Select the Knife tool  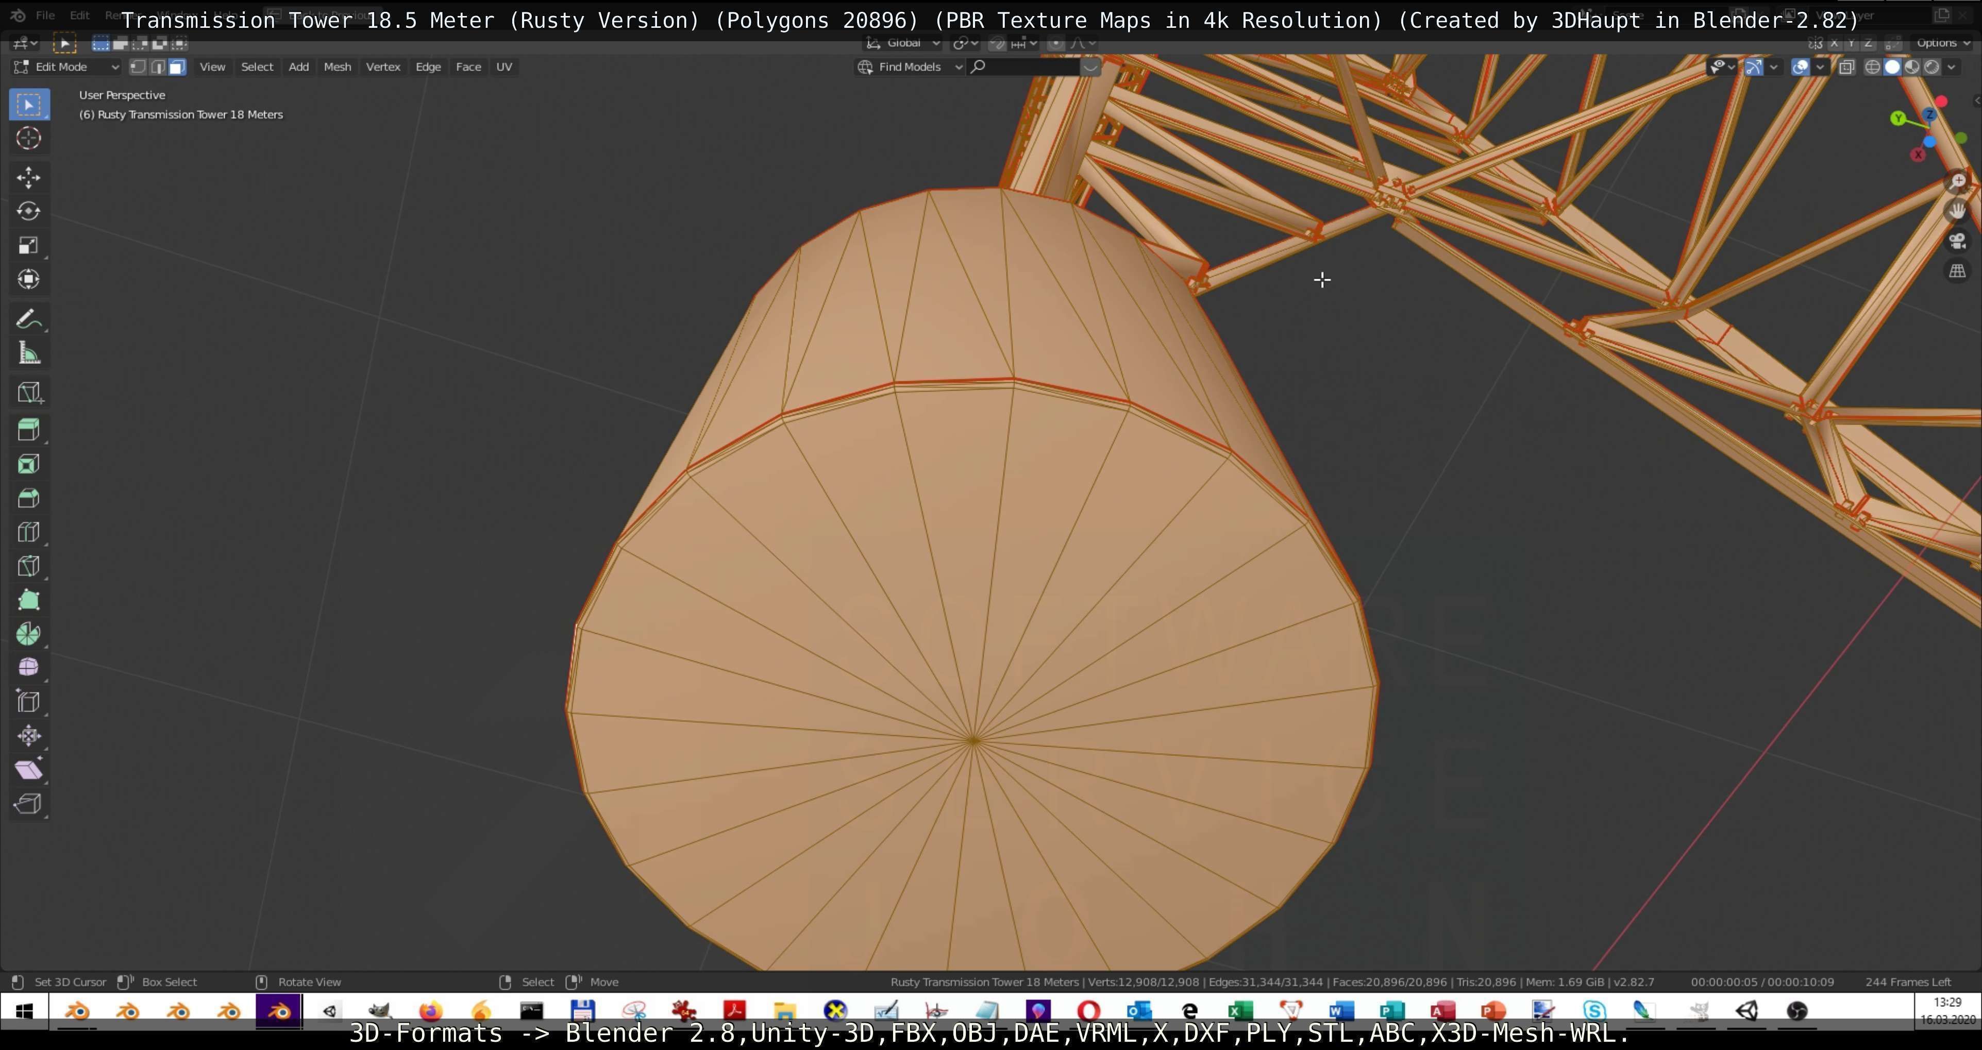click(x=29, y=566)
